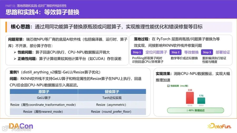Click the 'Resize (属性nearest_mode)' cell
This screenshot has width=237, height=133.
pyautogui.click(x=44, y=111)
